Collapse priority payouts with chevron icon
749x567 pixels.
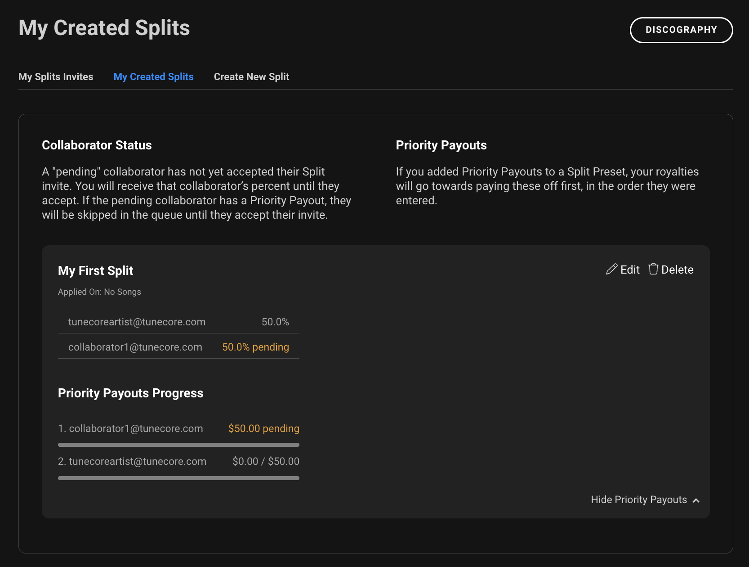point(696,500)
